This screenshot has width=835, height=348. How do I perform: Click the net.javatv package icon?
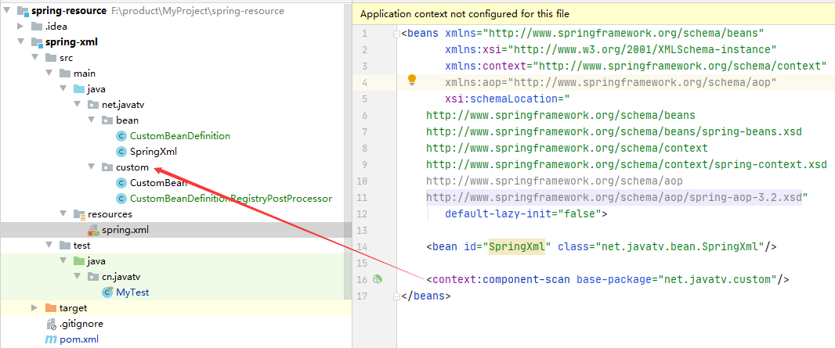coord(92,105)
